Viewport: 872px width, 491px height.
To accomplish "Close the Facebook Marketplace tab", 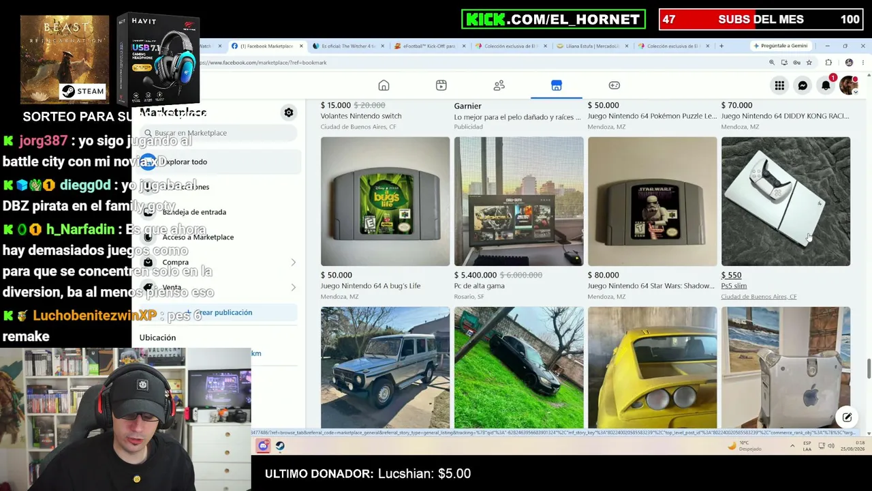I will 301,46.
